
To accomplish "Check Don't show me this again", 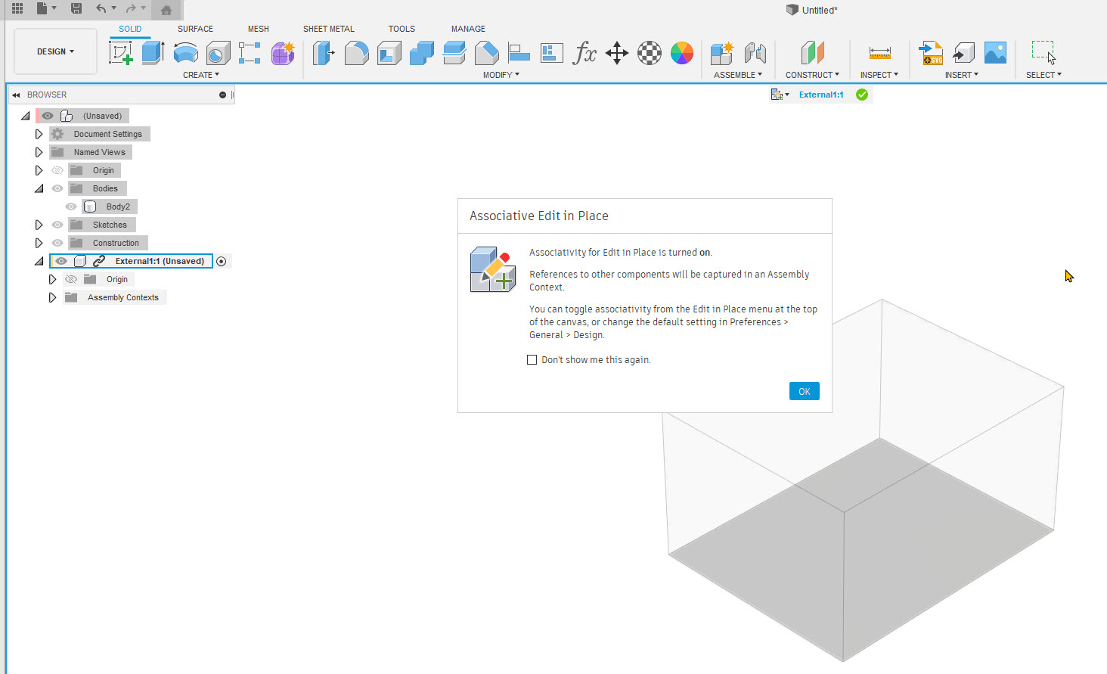I will 532,359.
